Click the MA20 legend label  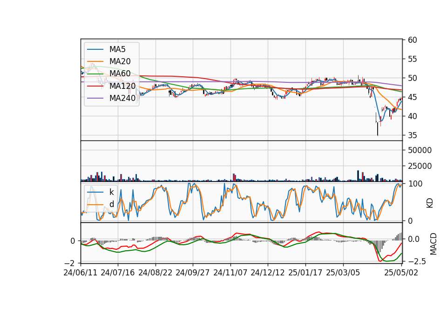120,61
